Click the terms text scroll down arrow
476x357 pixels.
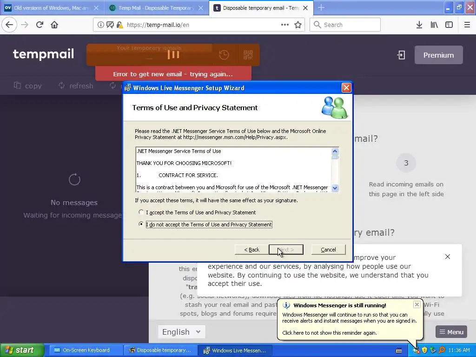(335, 188)
